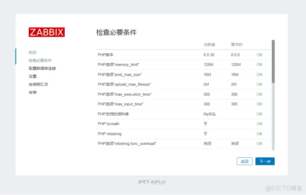This screenshot has height=195, width=306.
Task: Select the 配置数据库连接 sidebar step
Action: [x=42, y=68]
